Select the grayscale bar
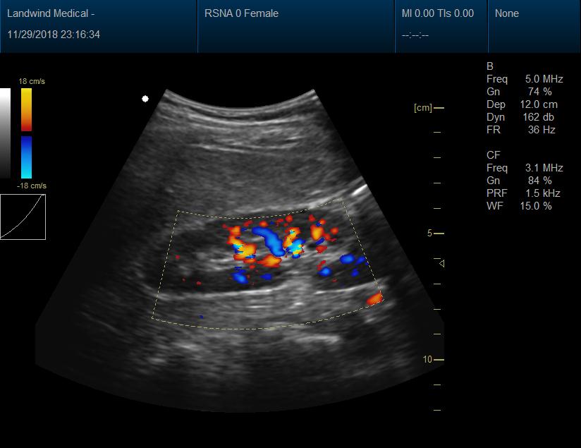The width and height of the screenshot is (581, 448). [5, 133]
